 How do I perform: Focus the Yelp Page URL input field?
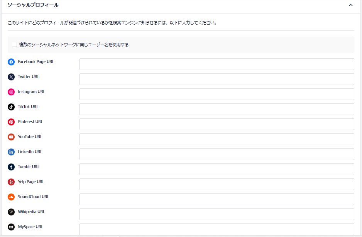click(217, 184)
